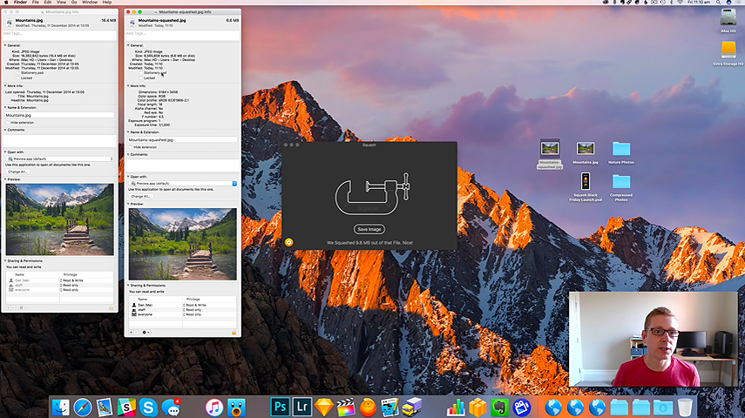The height and width of the screenshot is (418, 745).
Task: Enable Stationery pad in Mountains-squashed.jpg Info
Action: pos(141,72)
